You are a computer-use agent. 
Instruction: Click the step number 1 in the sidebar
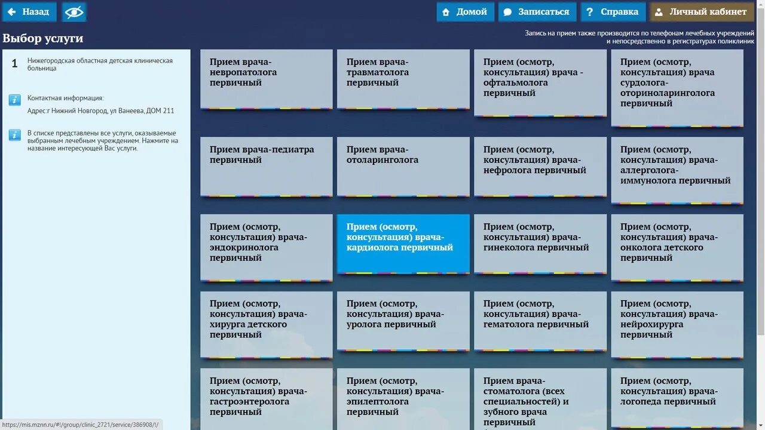[15, 63]
